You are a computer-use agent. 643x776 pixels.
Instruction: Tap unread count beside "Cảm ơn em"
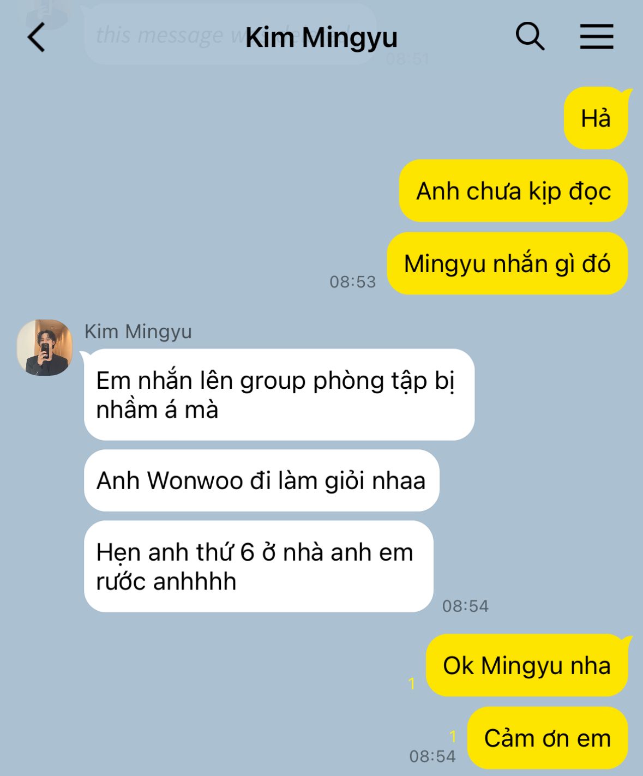[453, 737]
